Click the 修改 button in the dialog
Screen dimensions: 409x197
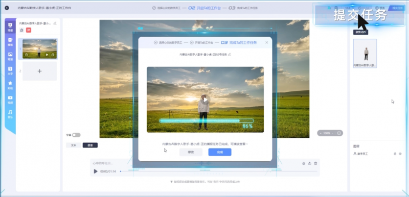point(191,152)
